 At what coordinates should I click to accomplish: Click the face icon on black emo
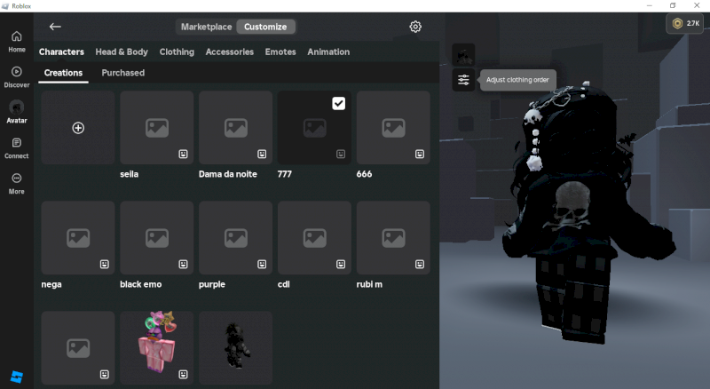click(x=183, y=265)
